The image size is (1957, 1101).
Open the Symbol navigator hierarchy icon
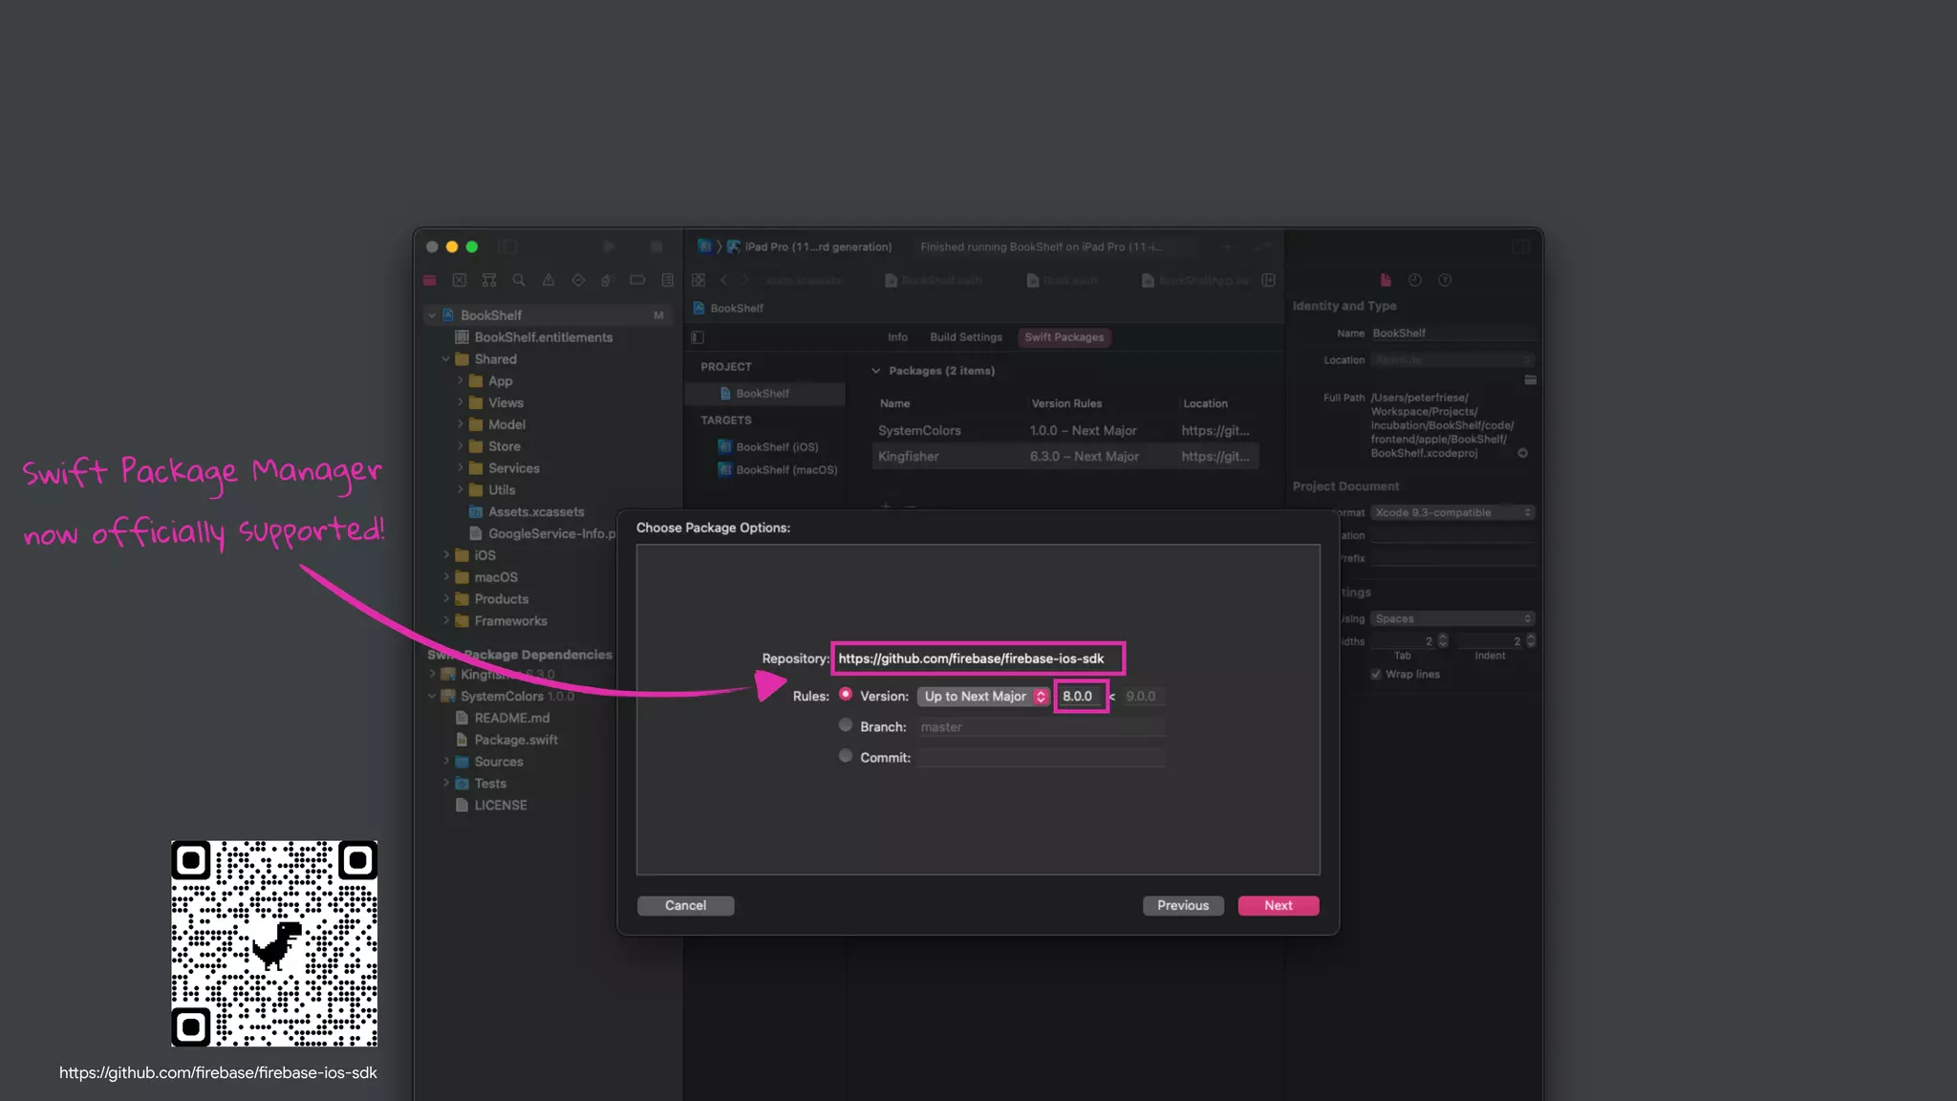pos(489,280)
